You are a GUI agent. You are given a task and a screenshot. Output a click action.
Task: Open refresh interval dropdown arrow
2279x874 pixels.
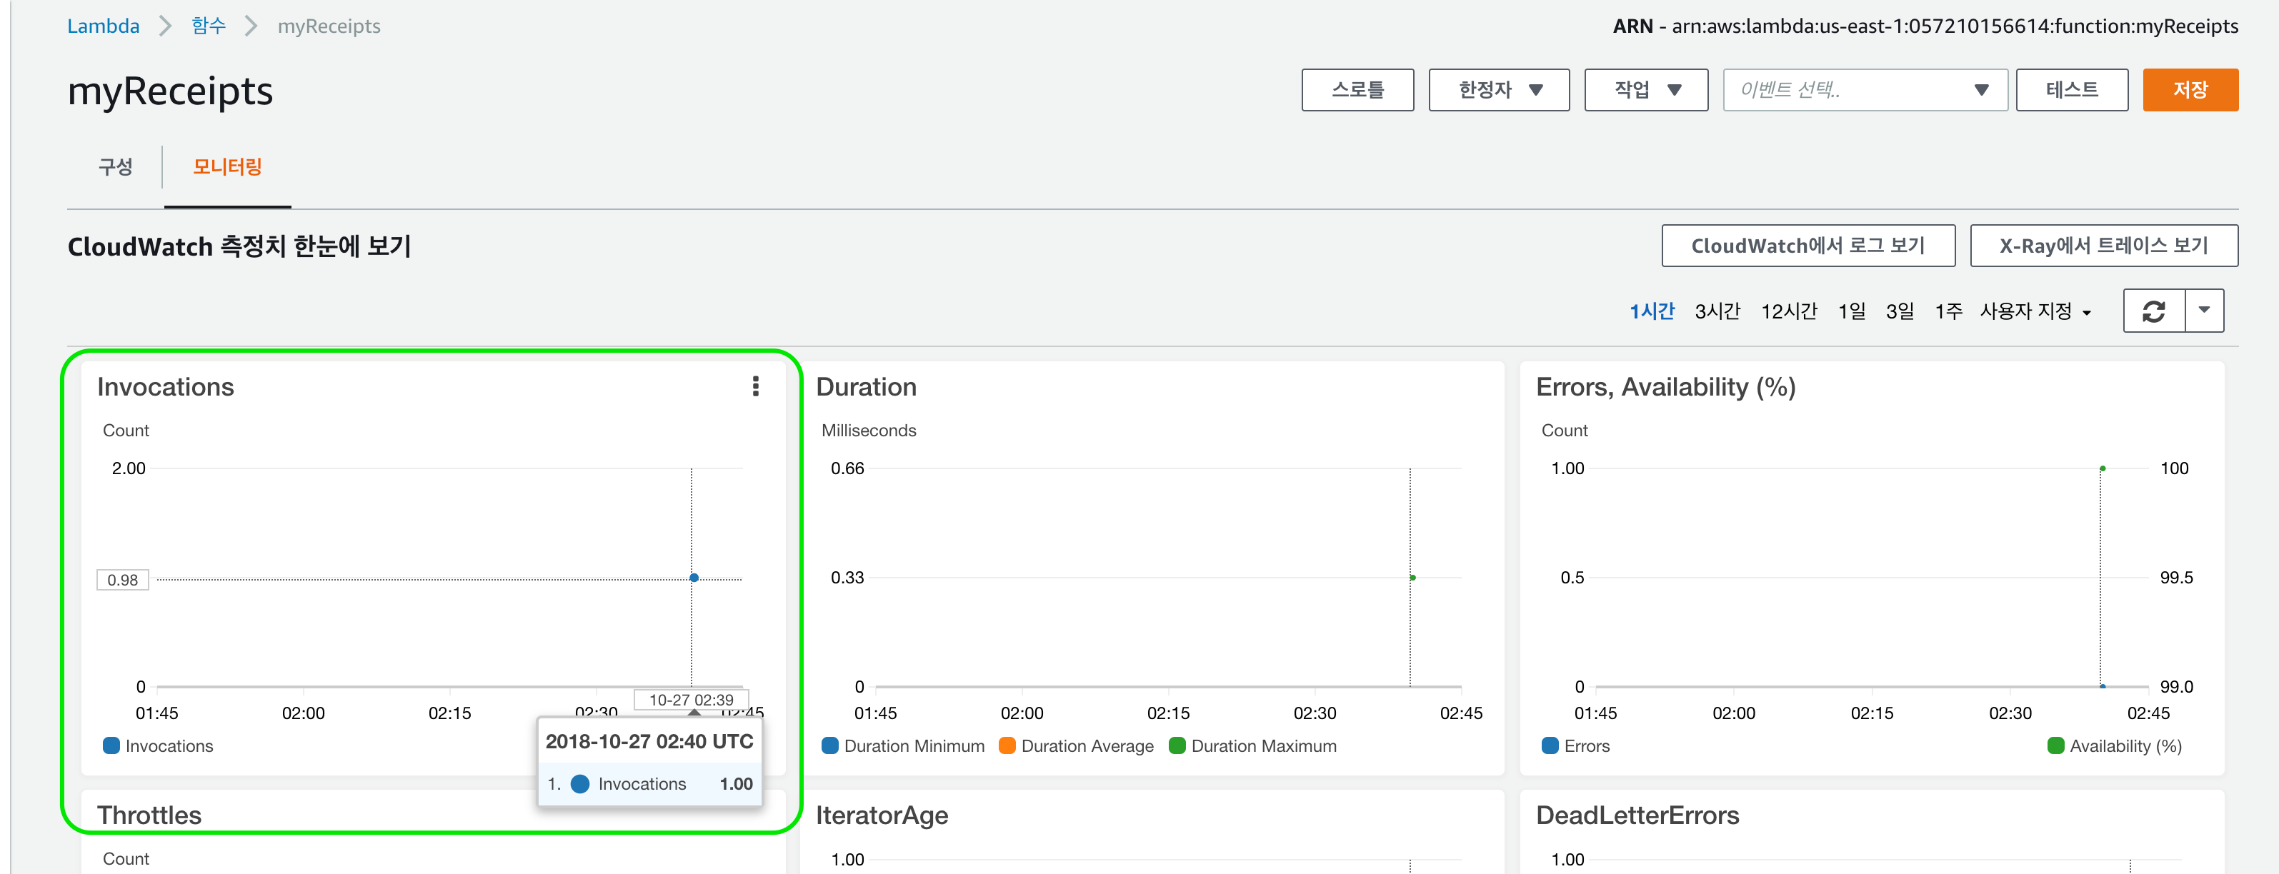pos(2204,311)
